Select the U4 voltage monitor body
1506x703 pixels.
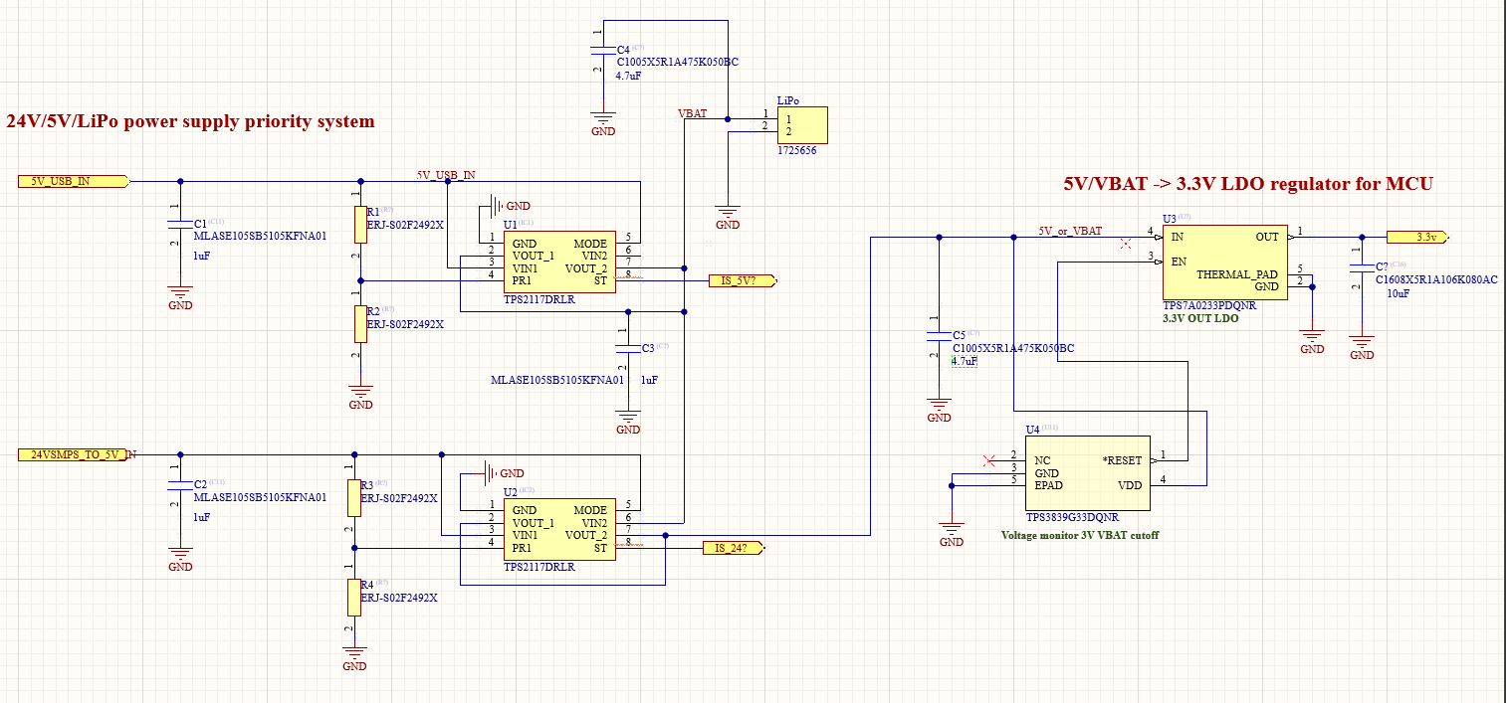tap(1088, 473)
